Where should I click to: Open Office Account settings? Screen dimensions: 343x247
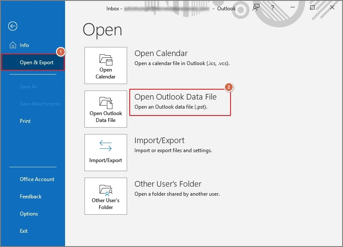(x=37, y=179)
